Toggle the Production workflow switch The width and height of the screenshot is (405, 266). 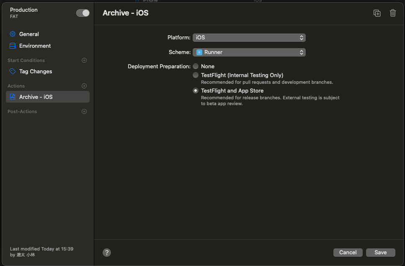click(83, 13)
